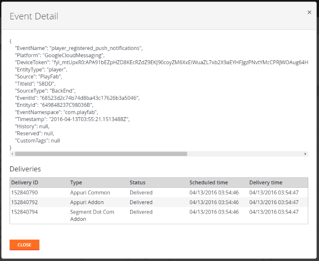This screenshot has height=261, width=319.
Task: Click Delivered status for Appuri Common row
Action: coord(141,193)
